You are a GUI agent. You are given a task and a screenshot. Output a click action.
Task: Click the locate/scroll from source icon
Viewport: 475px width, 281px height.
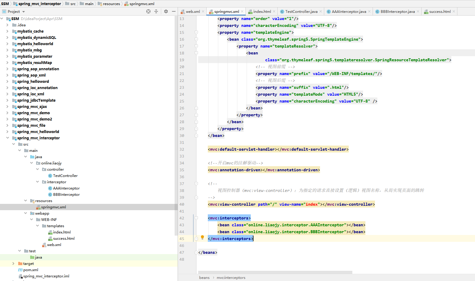click(148, 11)
